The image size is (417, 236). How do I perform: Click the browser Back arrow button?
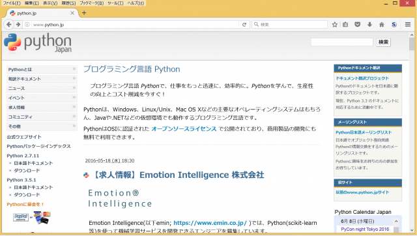[x=8, y=25]
